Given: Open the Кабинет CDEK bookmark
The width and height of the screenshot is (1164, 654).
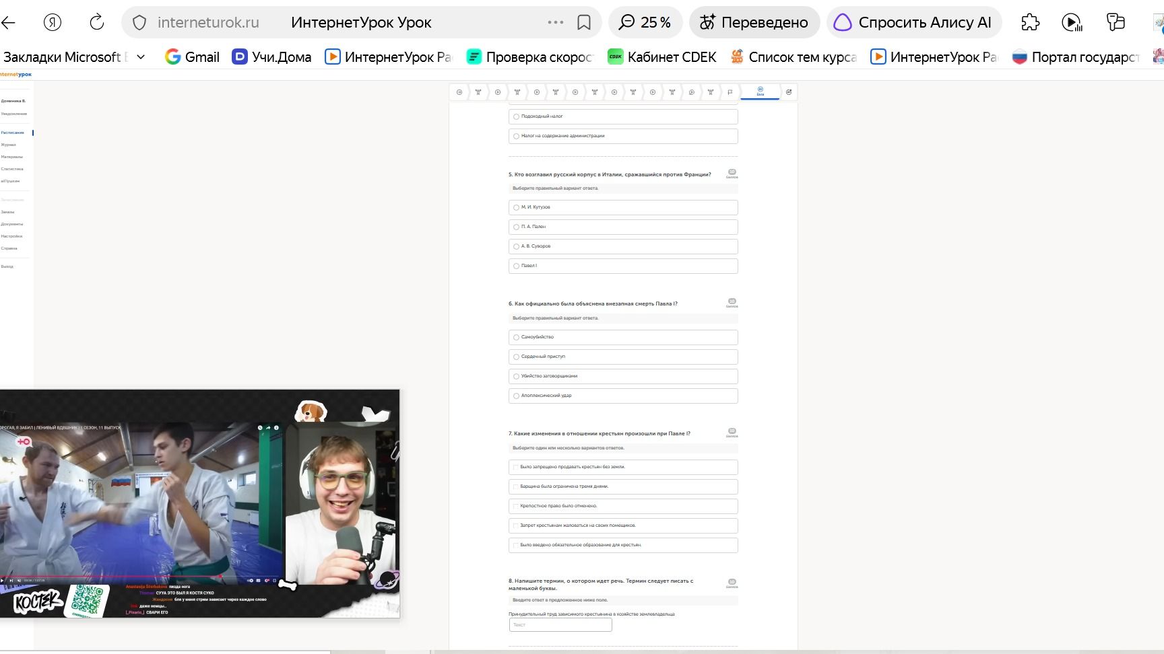Looking at the screenshot, I should tap(661, 57).
